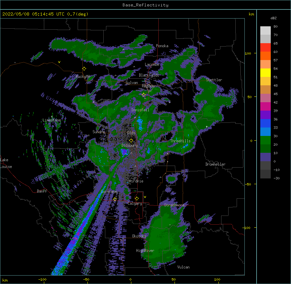Click the yellow station marker below RedDeer

pyautogui.click(x=144, y=95)
